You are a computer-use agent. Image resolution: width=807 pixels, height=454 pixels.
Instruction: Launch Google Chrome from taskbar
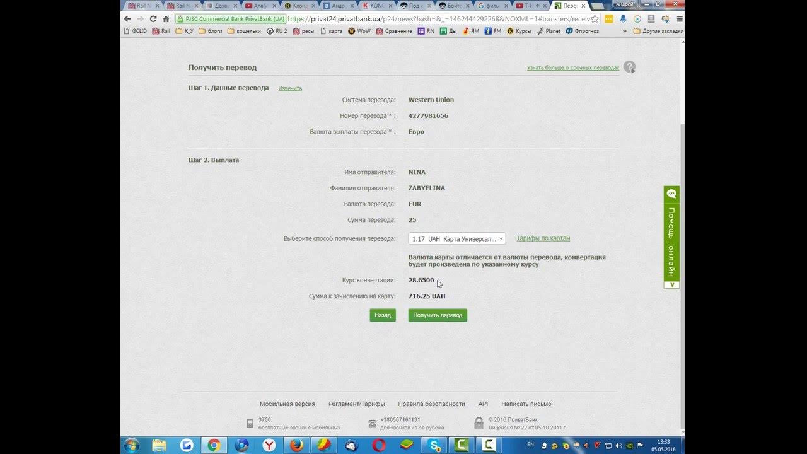click(x=214, y=445)
